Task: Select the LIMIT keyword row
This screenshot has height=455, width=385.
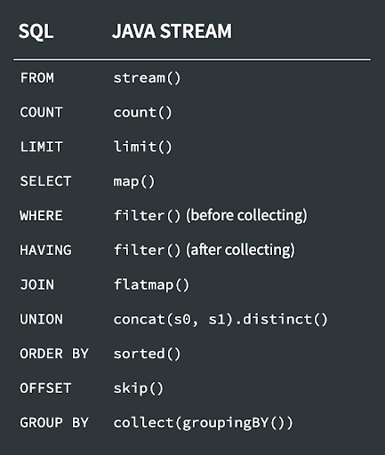Action: [41, 147]
